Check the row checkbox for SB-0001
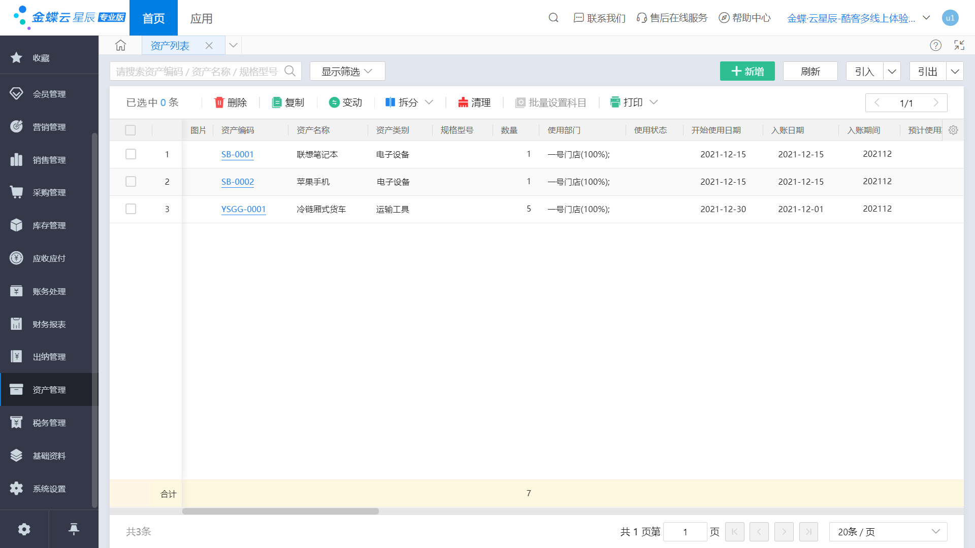This screenshot has height=548, width=975. pos(131,154)
